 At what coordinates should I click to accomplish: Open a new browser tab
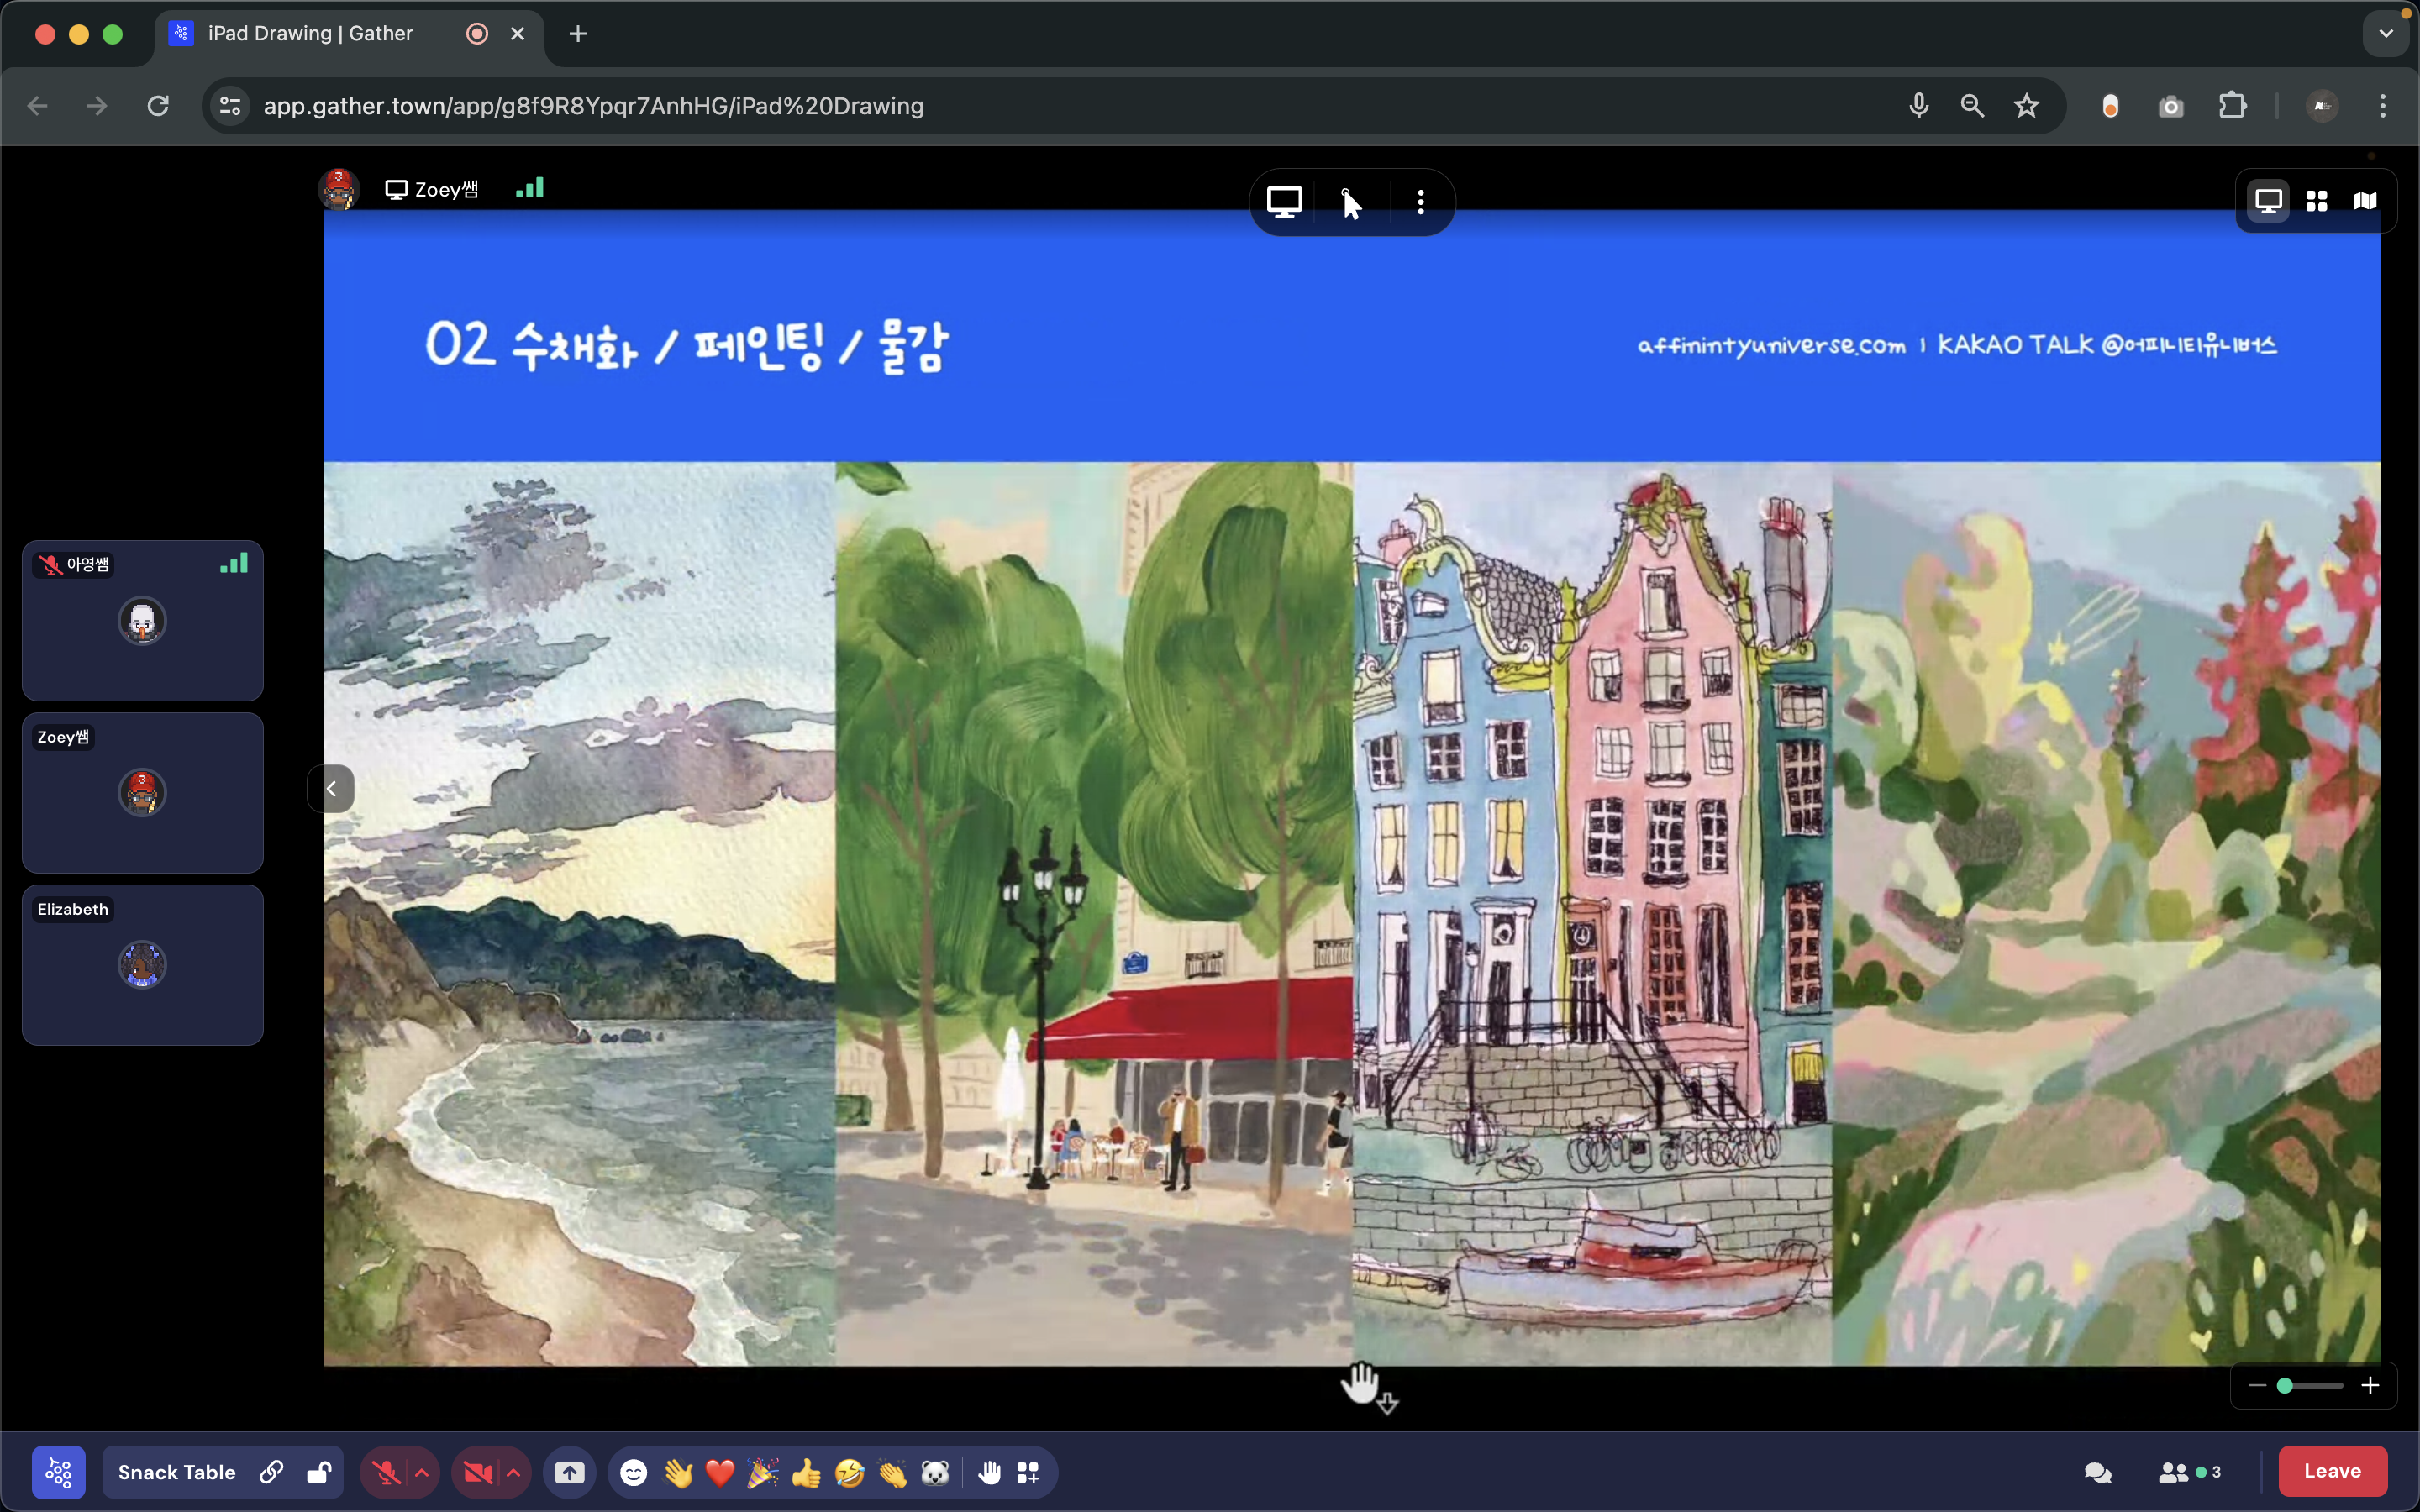tap(577, 34)
